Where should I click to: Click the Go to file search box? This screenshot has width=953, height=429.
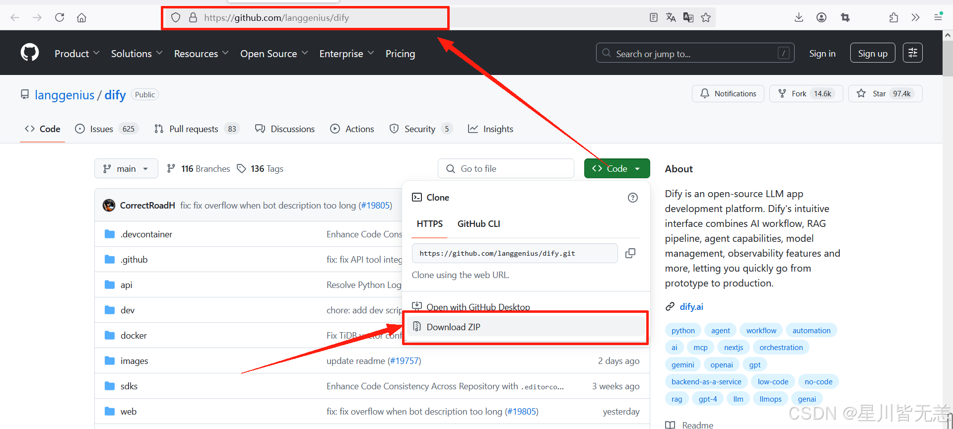[x=506, y=168]
